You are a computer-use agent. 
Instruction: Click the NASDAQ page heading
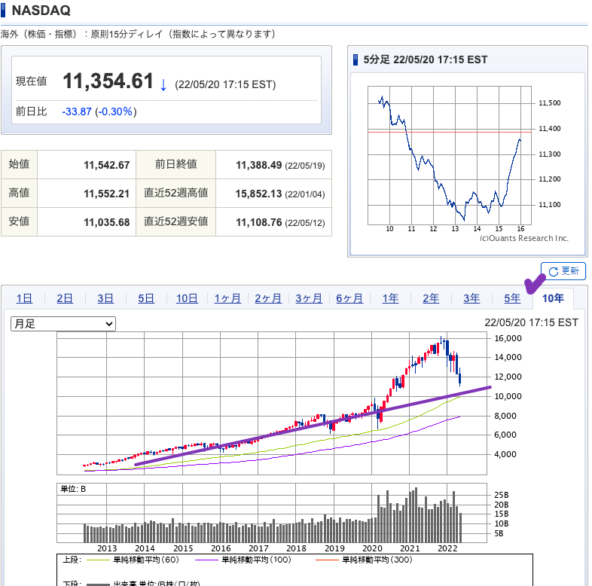tap(41, 11)
